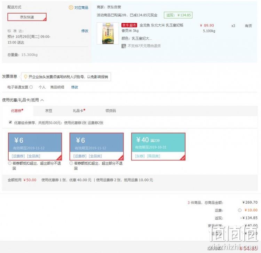Toggle the first ¥6 运费券 coupon
Viewport: 261px width, 253px height.
35,147
